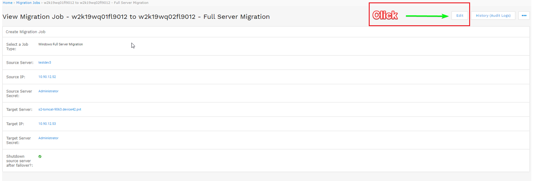
Task: Click the green arrow pointing to Edit
Action: 427,16
